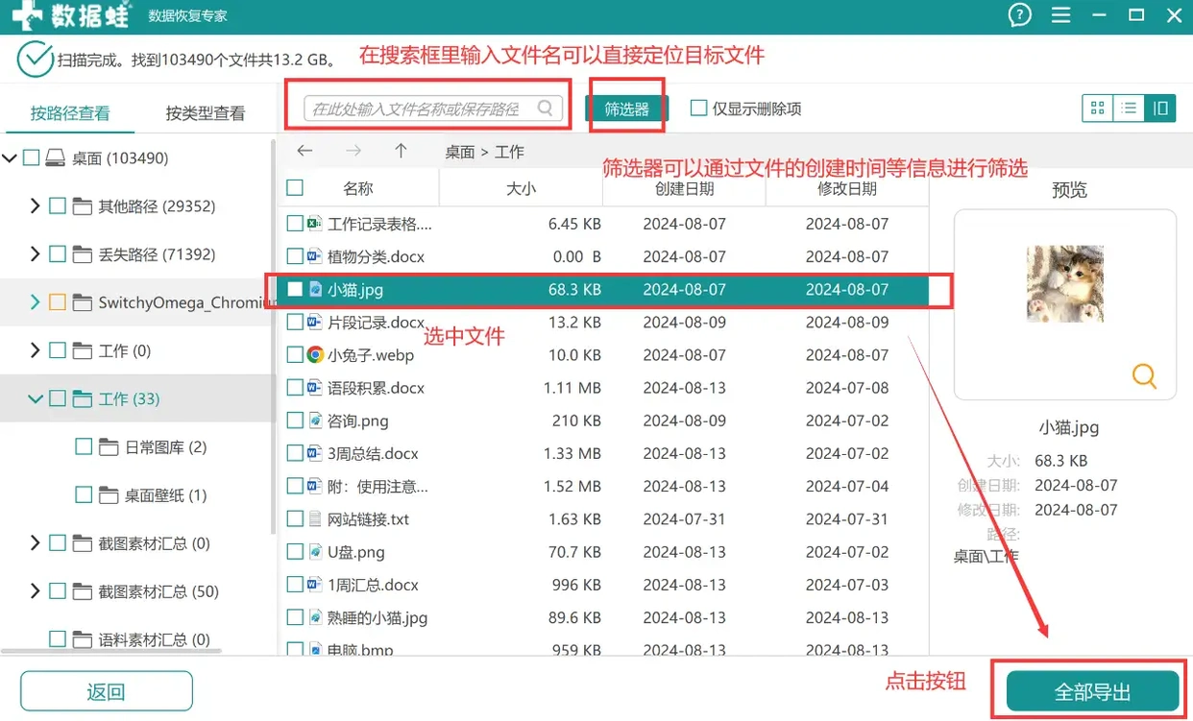Select all files via the header checkbox
Image resolution: width=1193 pixels, height=721 pixels.
pyautogui.click(x=294, y=187)
